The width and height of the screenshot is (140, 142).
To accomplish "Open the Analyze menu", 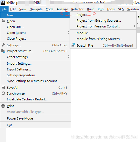I will [x=62, y=9].
